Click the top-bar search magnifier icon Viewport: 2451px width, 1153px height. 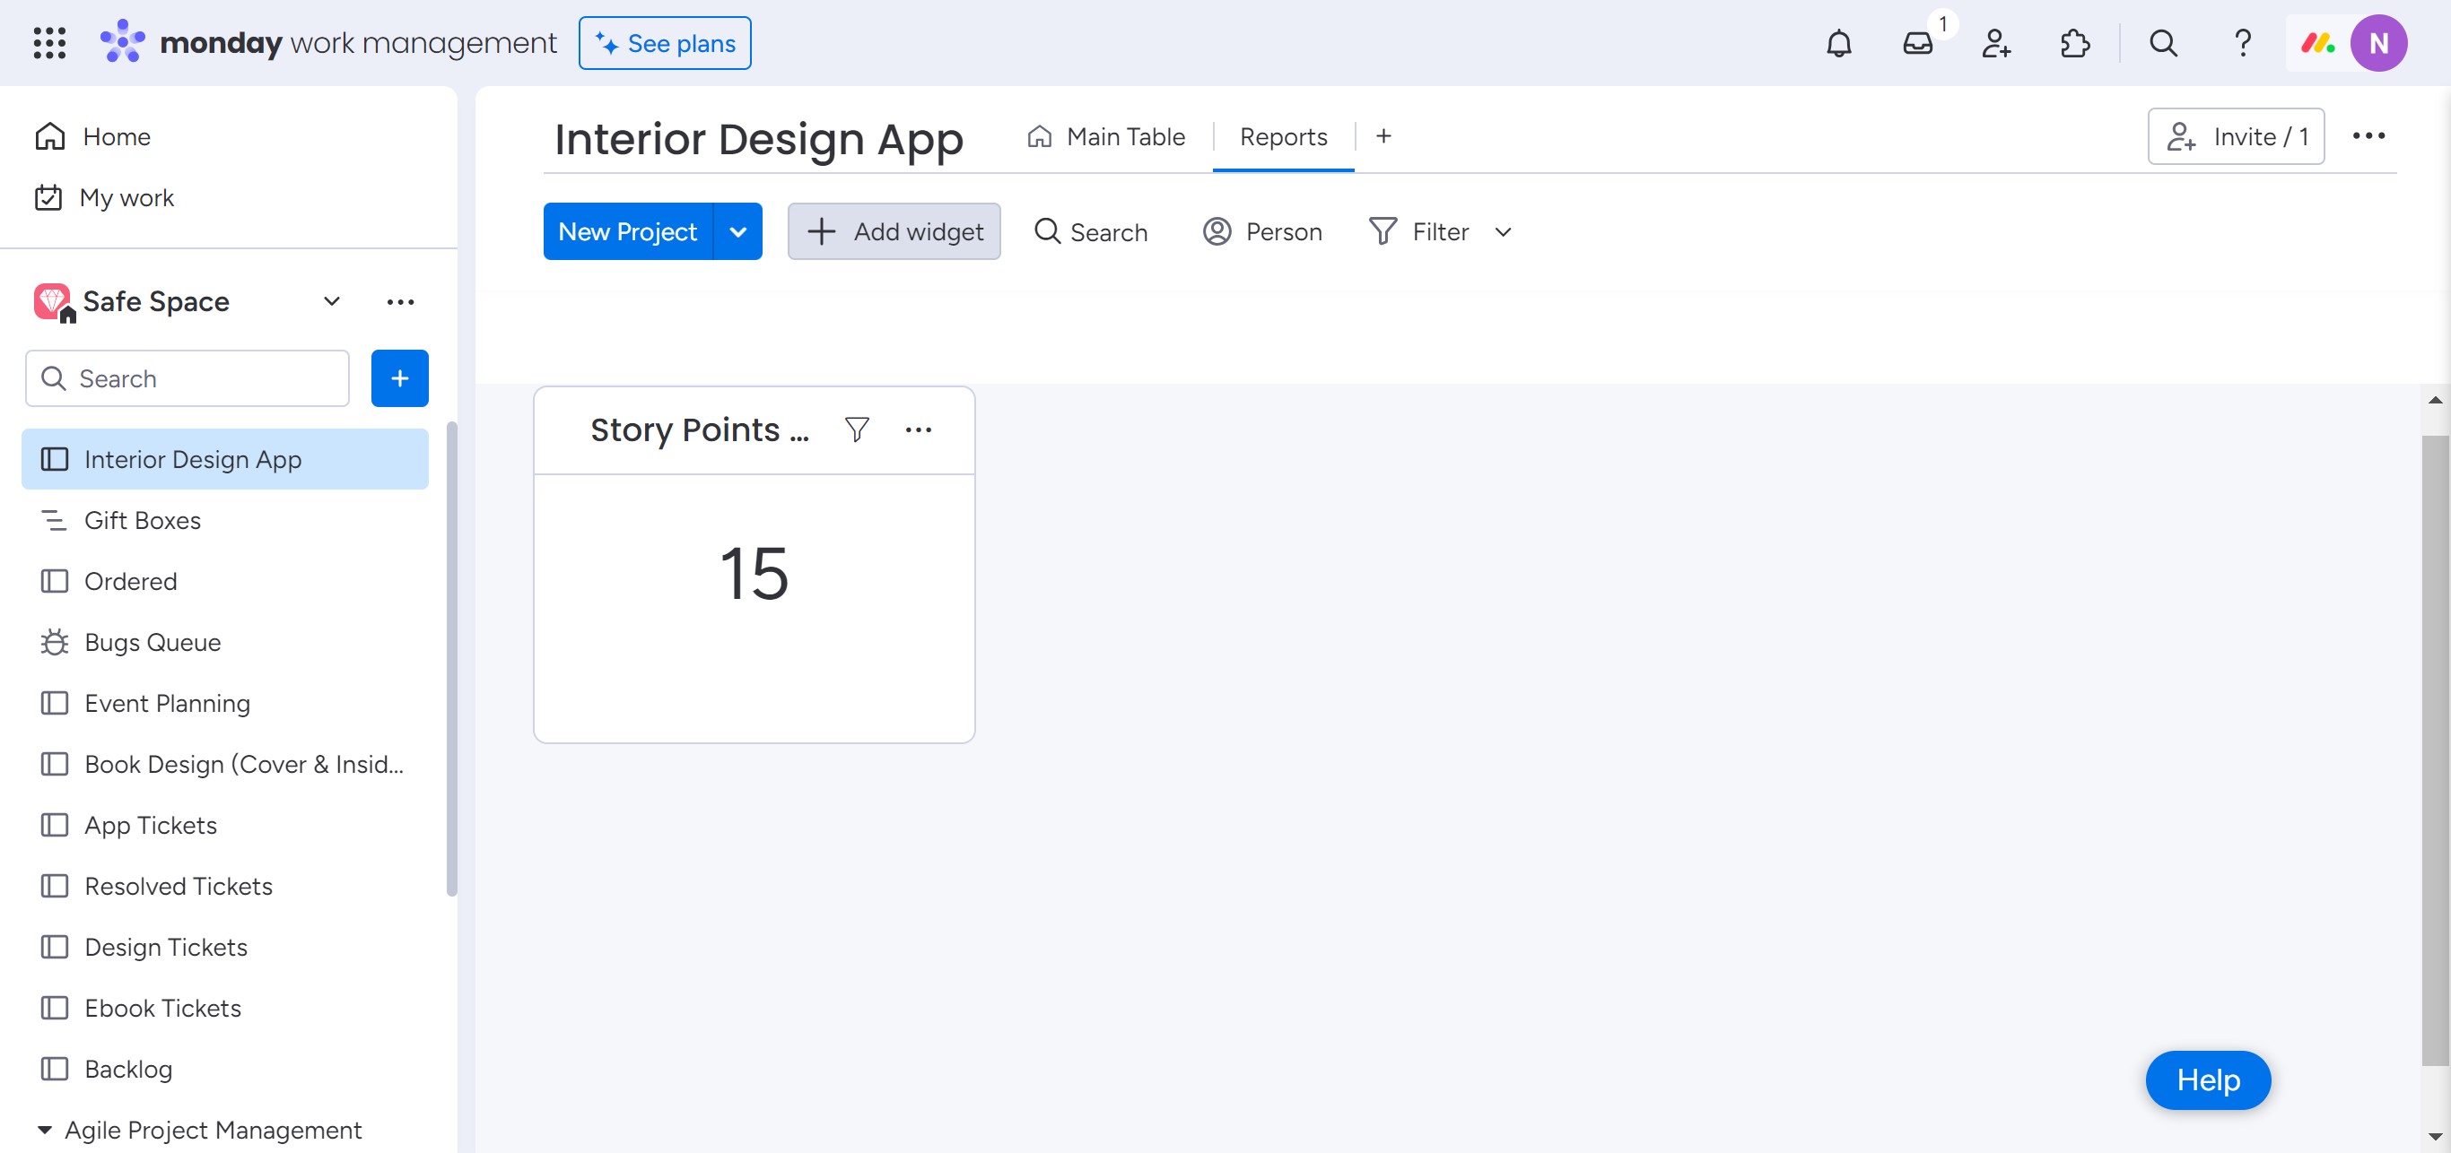2163,44
